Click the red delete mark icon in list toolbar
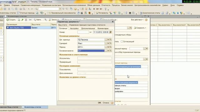Screen dimensions: 200x112 26,20
